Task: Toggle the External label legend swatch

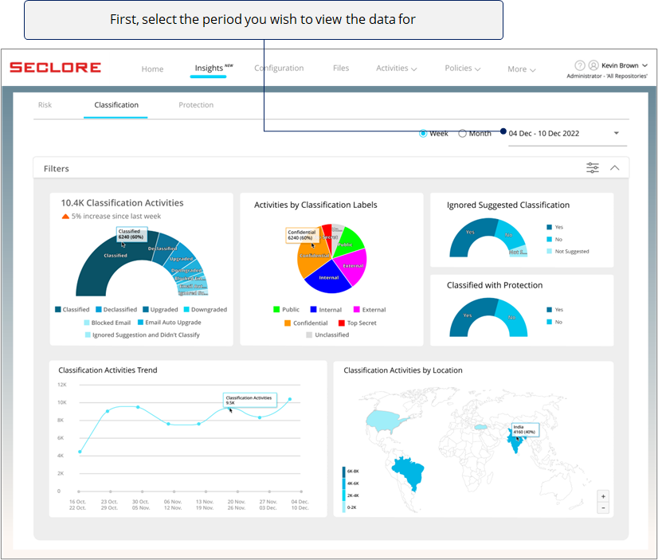Action: pyautogui.click(x=357, y=310)
